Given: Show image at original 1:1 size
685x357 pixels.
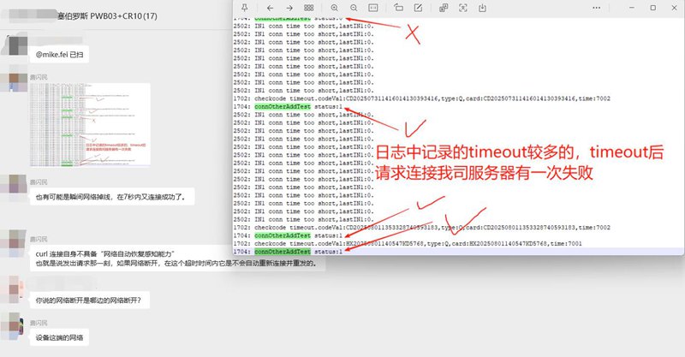Looking at the screenshot, I should pos(373,8).
